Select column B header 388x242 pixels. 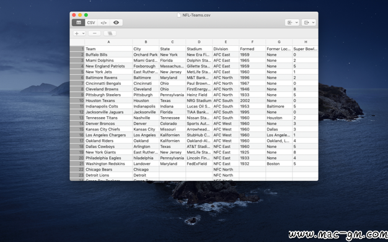tap(146, 42)
